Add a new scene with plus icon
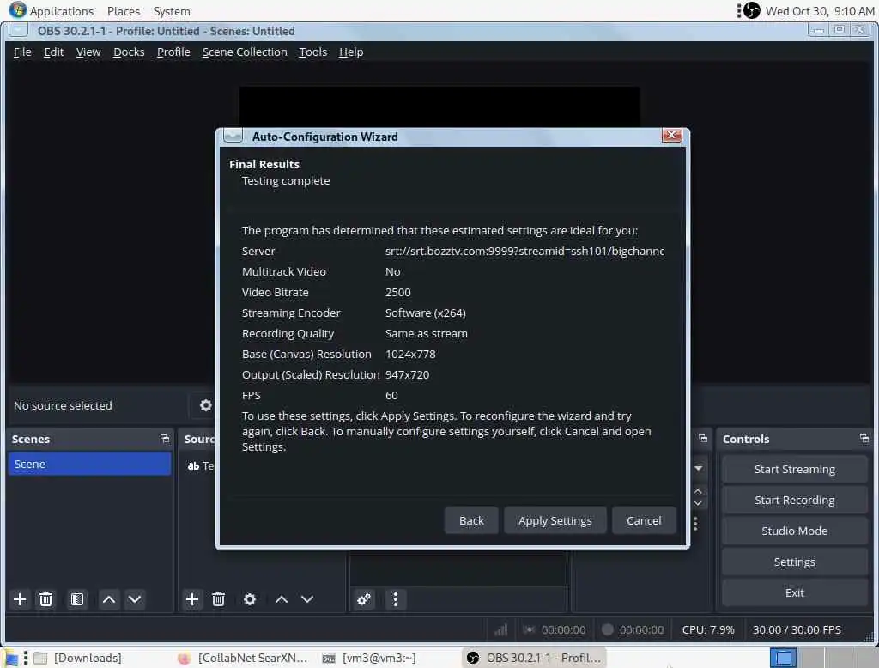The width and height of the screenshot is (879, 668). click(x=20, y=599)
